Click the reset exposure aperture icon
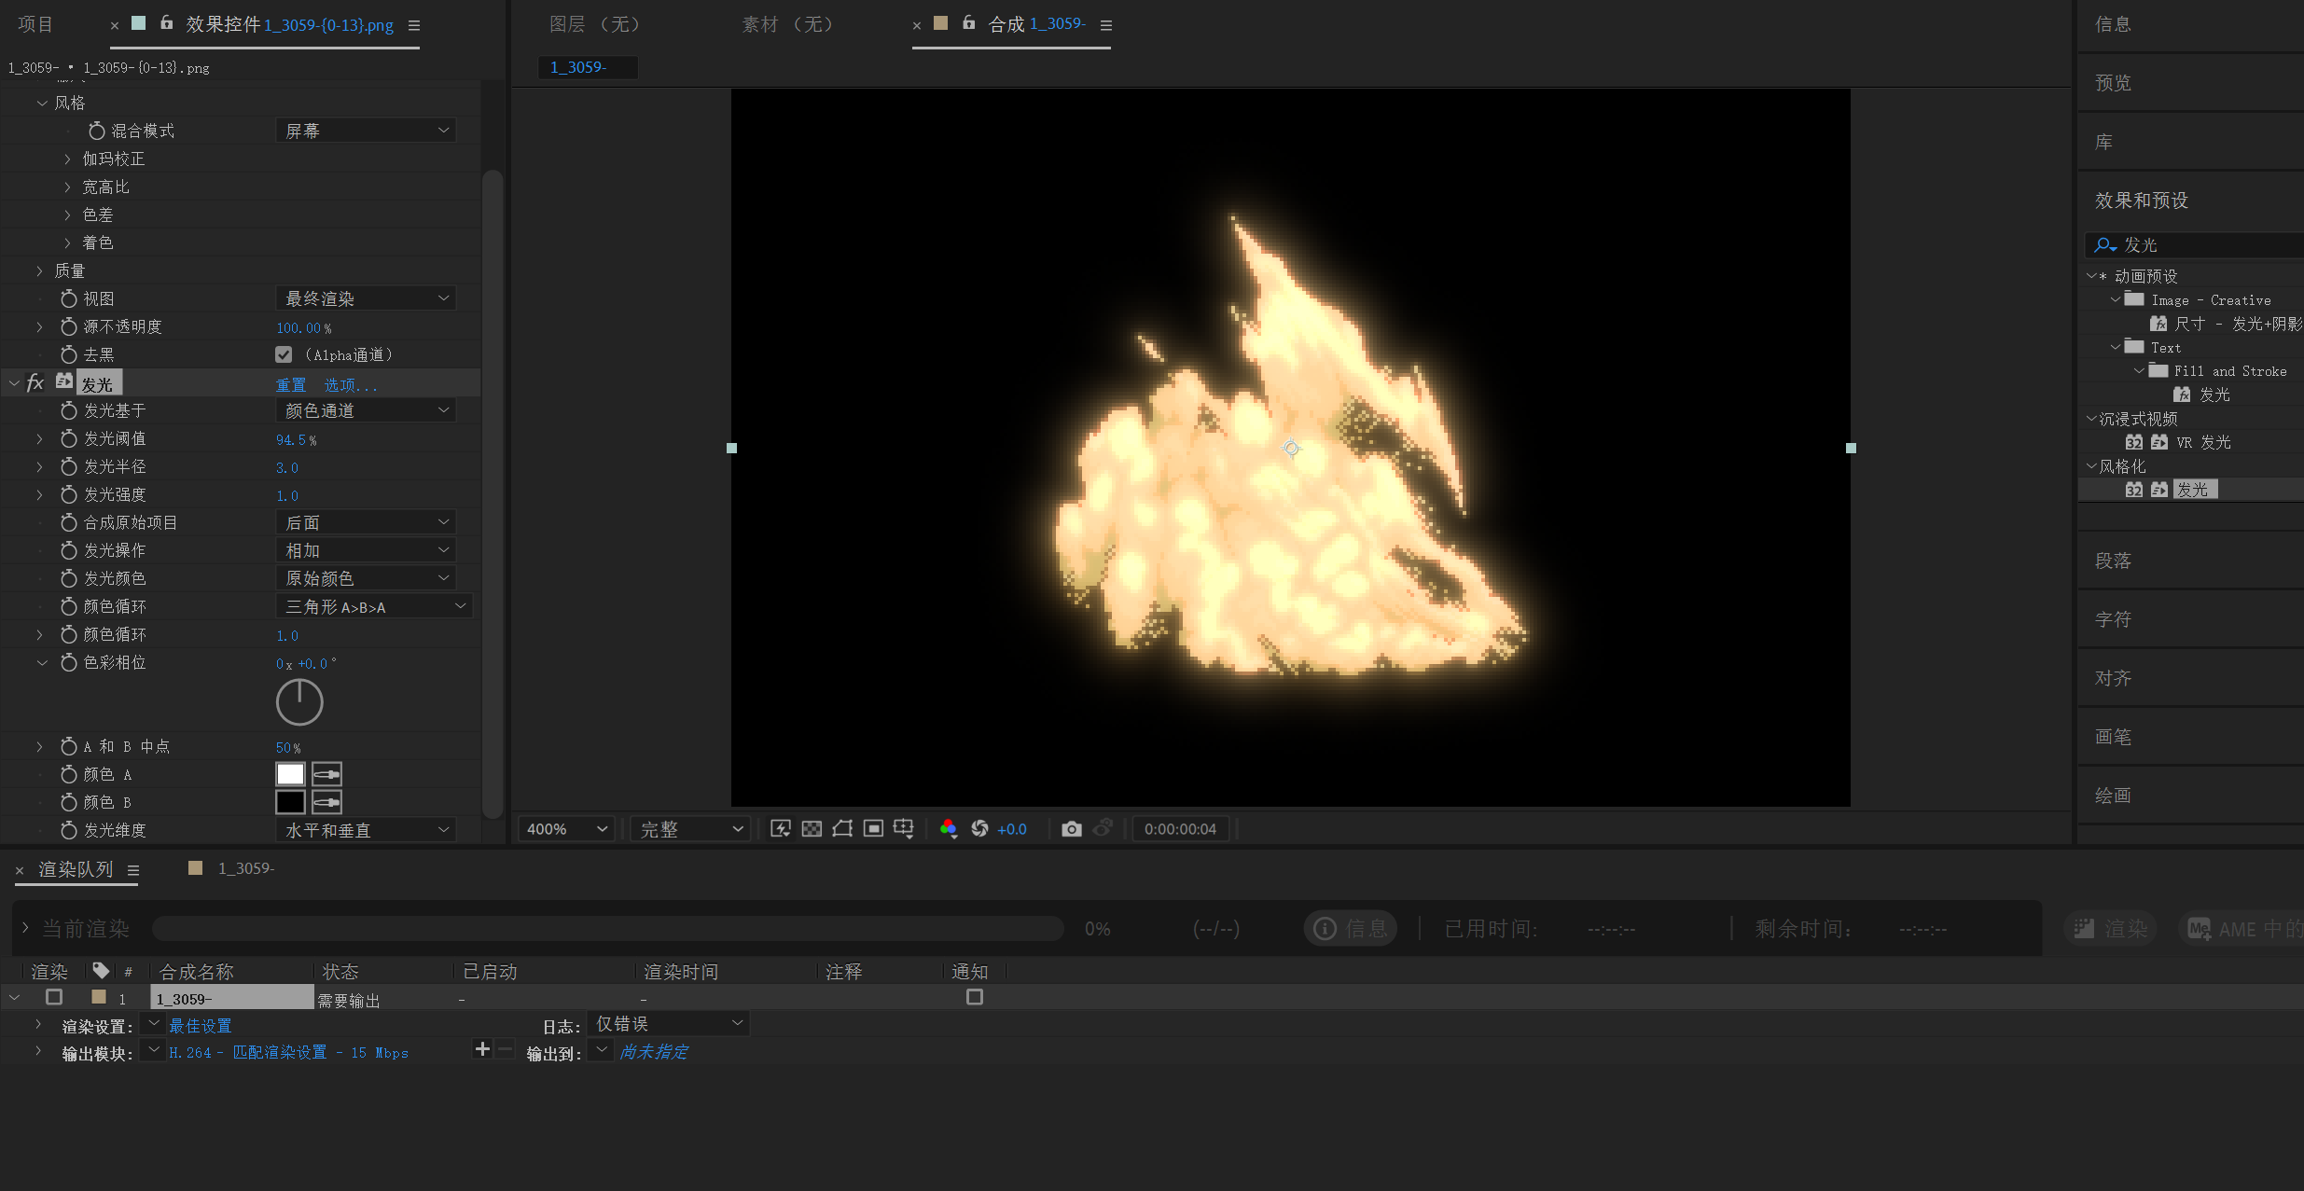This screenshot has height=1191, width=2304. (979, 828)
